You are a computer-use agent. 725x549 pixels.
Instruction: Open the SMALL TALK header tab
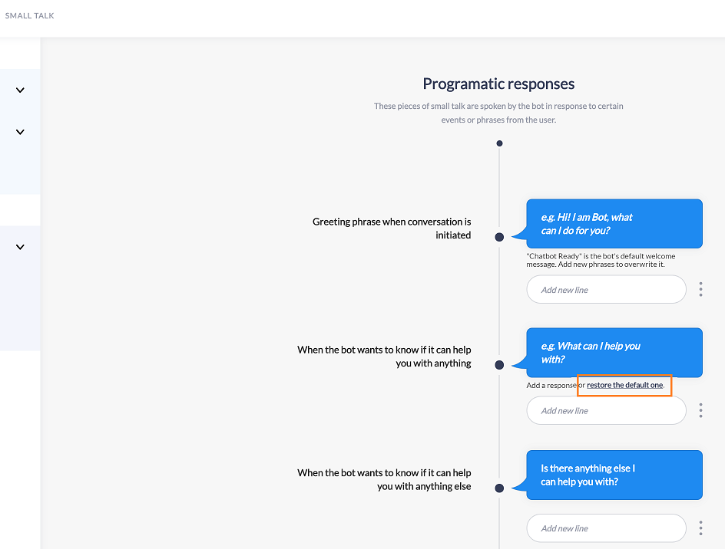click(x=30, y=15)
